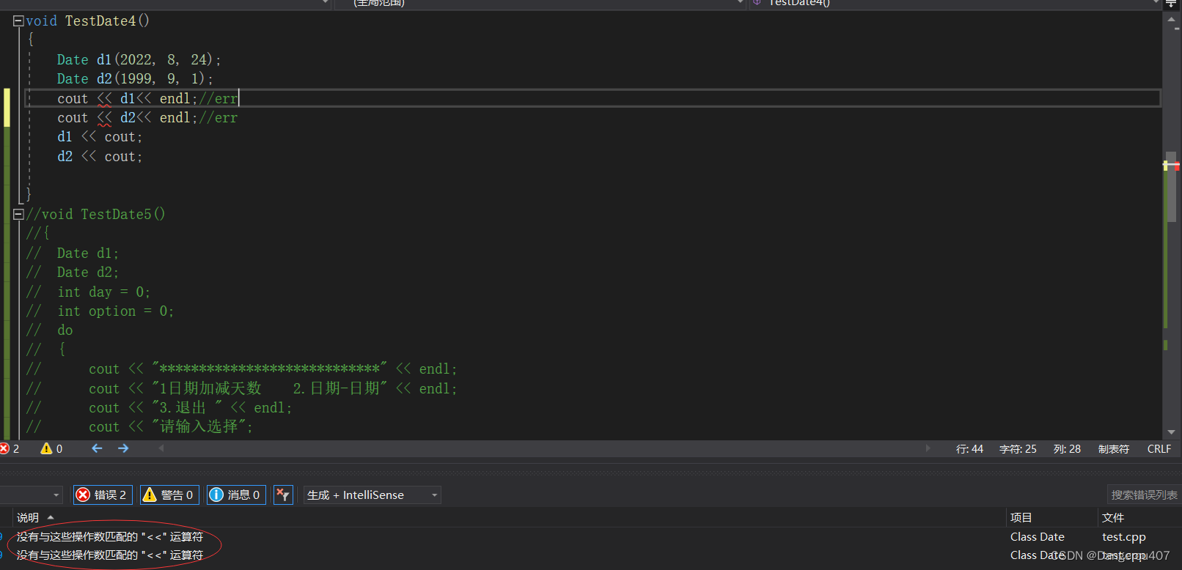Toggle the 错误 2 errors filter

pos(103,495)
